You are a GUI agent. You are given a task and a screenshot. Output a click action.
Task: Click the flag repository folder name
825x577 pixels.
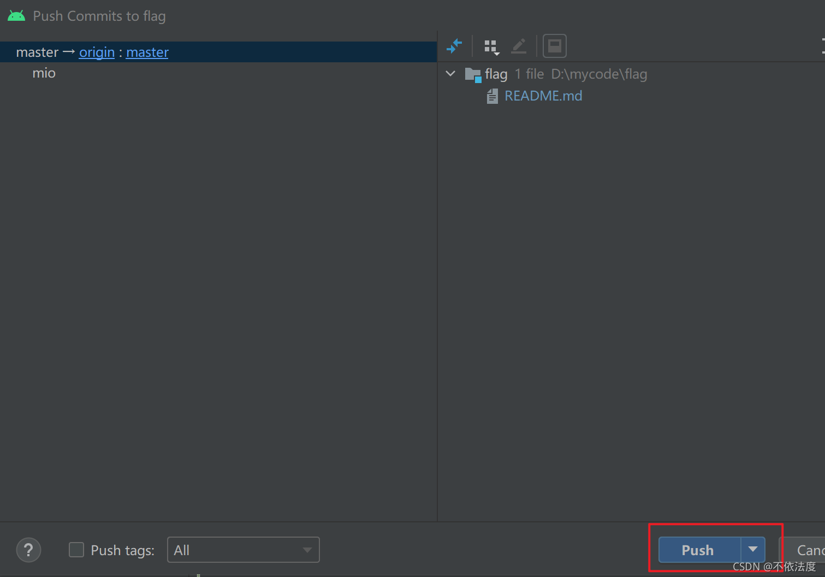point(496,74)
